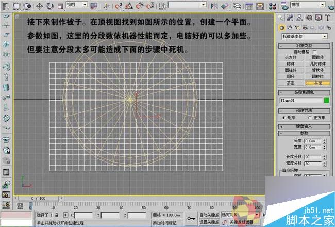Activate the Select and Scale tool
Viewport: 335px width, 227px height.
(x=60, y=6)
